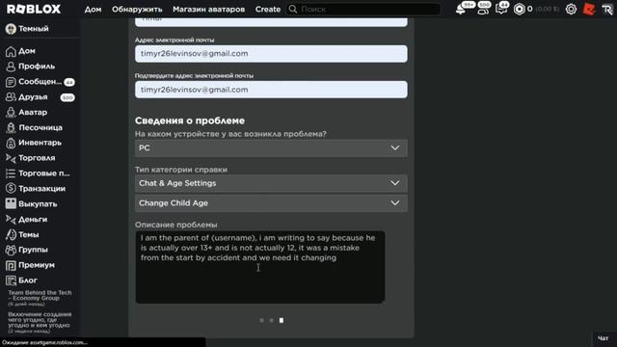Open Деньги in the sidebar
617x347 pixels.
click(26, 219)
